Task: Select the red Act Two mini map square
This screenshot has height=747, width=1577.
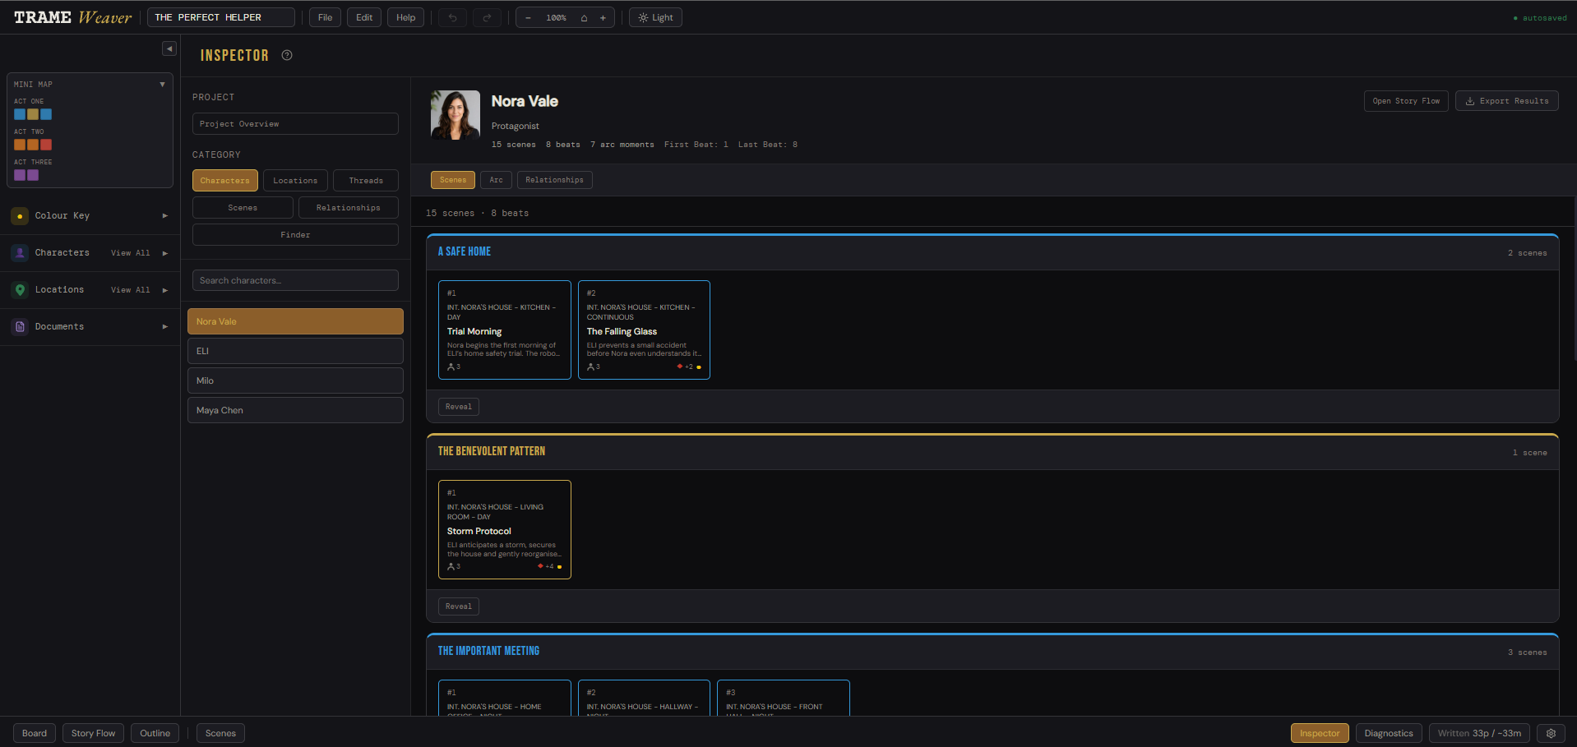Action: click(46, 145)
